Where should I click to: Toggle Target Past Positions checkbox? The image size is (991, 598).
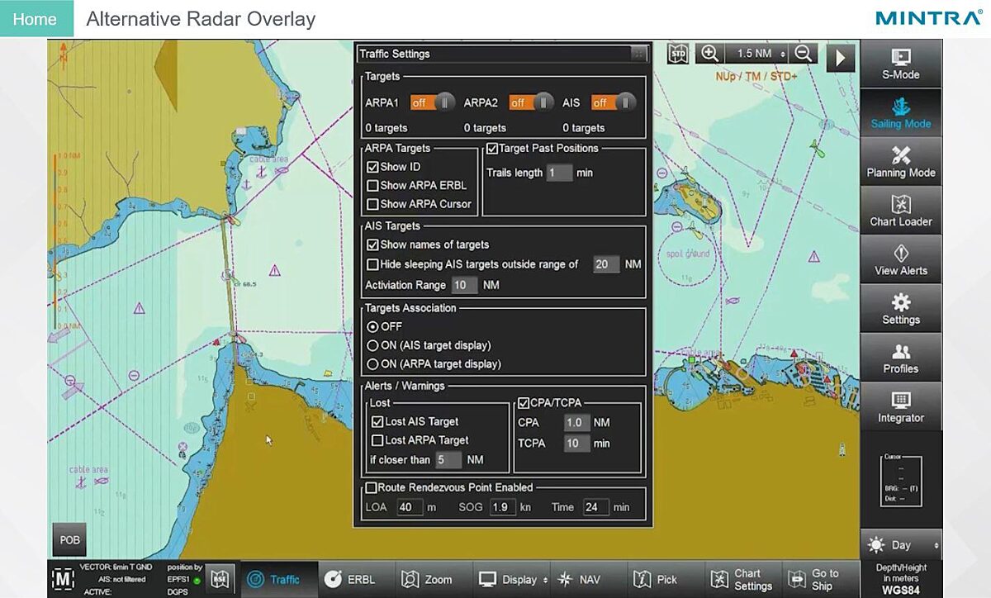(492, 149)
